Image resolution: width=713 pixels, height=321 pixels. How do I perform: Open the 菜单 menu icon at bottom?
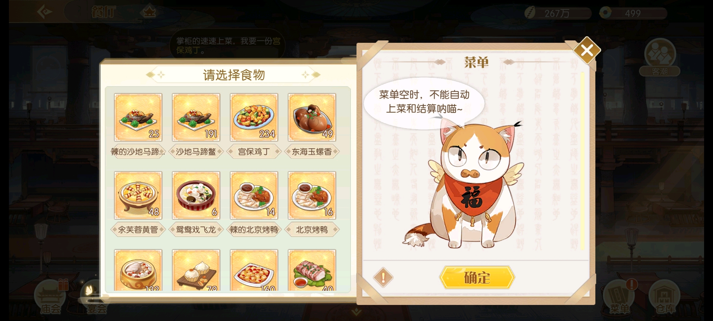point(619,297)
